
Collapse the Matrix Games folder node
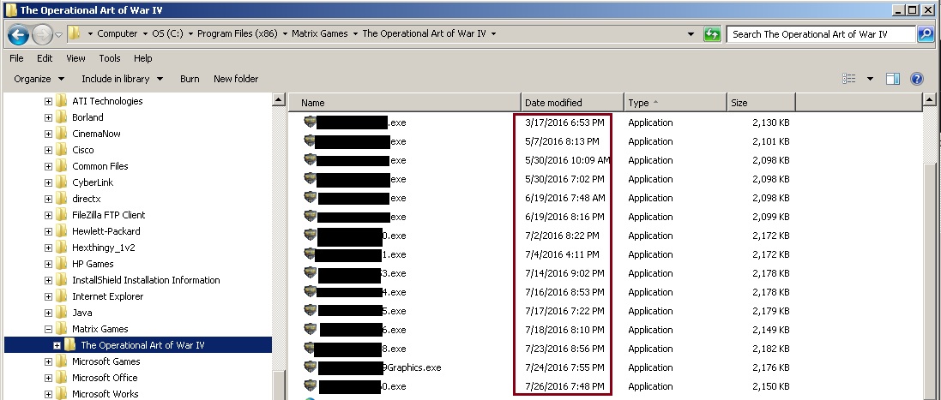point(48,329)
